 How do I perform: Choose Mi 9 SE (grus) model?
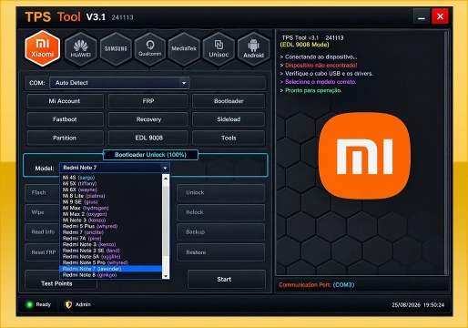coord(111,202)
